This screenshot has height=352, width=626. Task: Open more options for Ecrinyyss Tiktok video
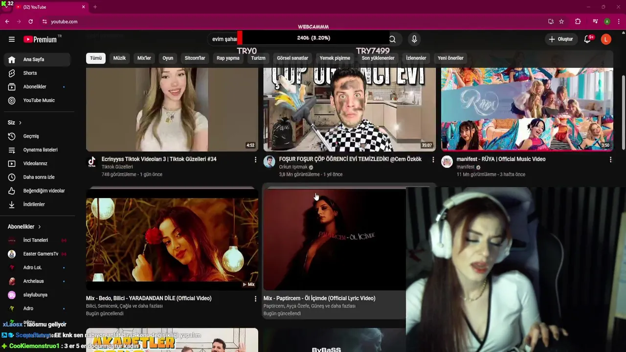pos(255,160)
